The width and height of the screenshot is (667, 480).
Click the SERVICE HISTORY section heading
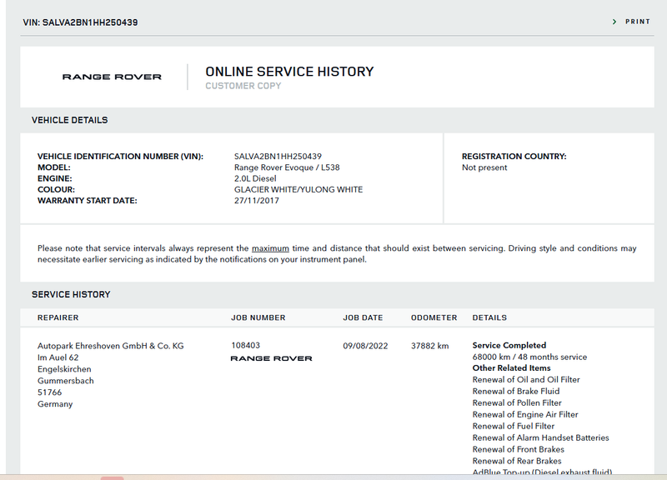coord(71,295)
